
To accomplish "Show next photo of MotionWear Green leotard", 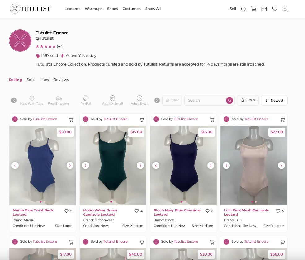I will coord(140,166).
